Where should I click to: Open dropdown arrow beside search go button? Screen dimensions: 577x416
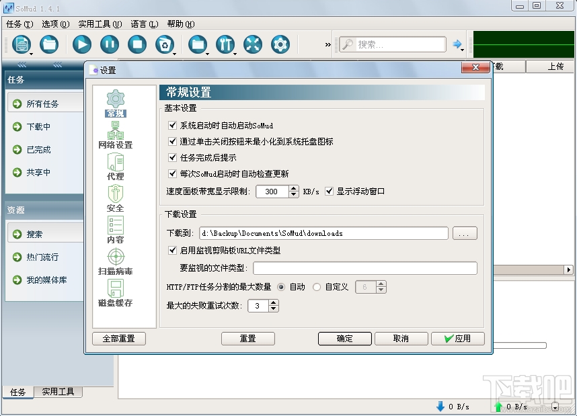463,49
